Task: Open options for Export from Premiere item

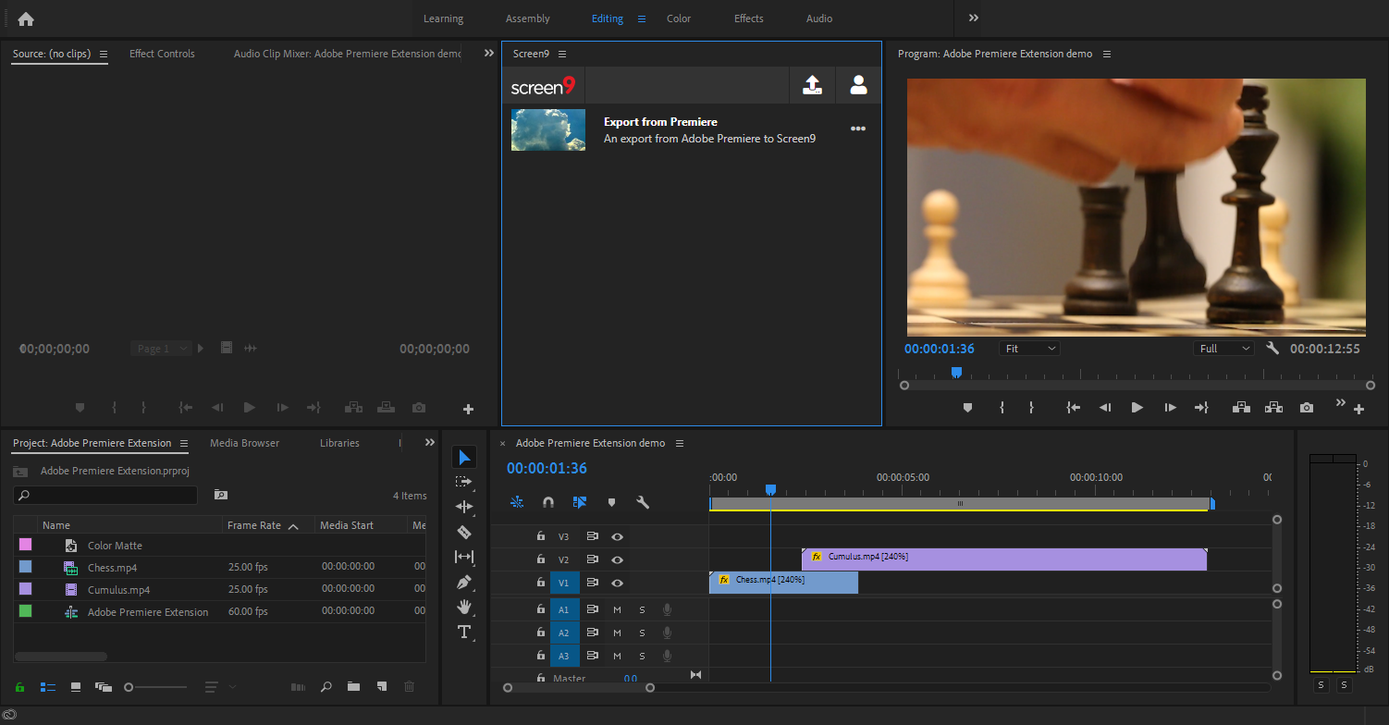Action: click(x=858, y=129)
